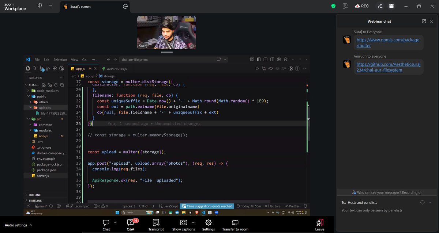This screenshot has width=439, height=233.
Task: Click the New Folder icon in Explorer
Action: click(50, 85)
